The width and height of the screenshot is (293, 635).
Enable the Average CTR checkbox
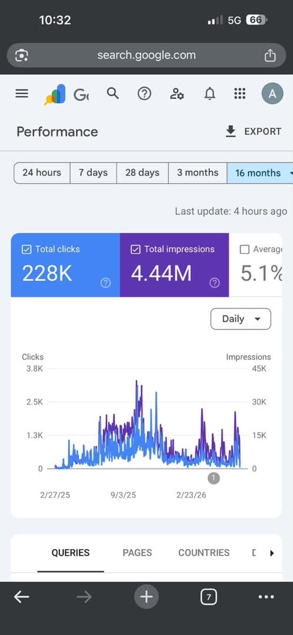coord(244,249)
